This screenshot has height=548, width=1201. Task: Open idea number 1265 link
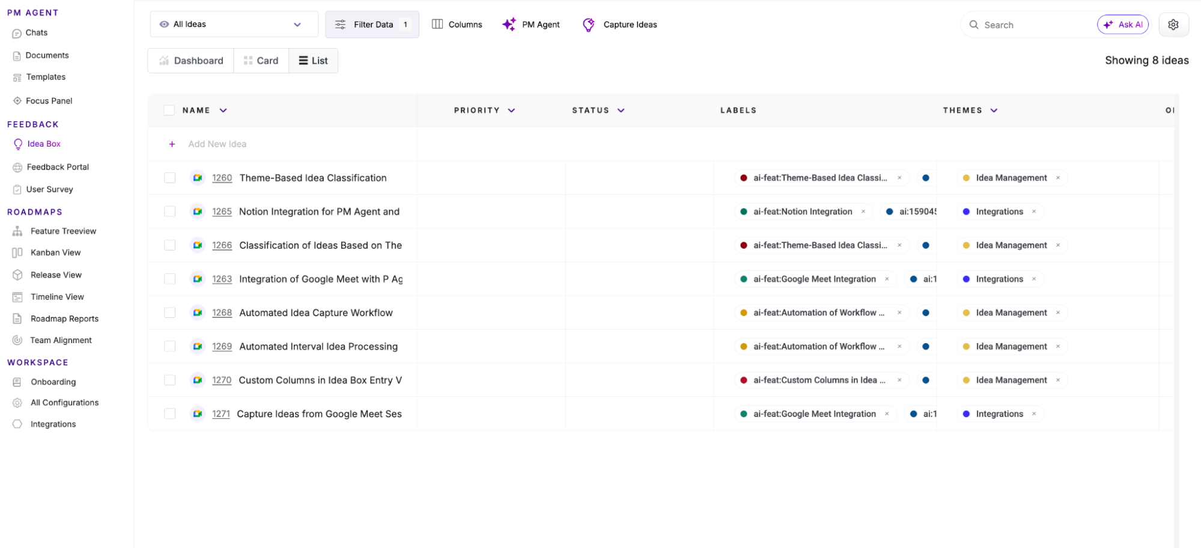222,212
